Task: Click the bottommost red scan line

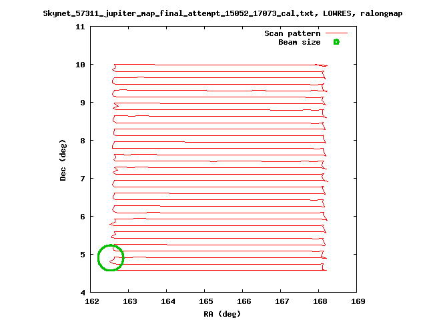Action: [x=220, y=270]
